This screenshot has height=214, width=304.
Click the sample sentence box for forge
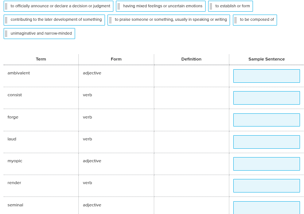tap(266, 120)
